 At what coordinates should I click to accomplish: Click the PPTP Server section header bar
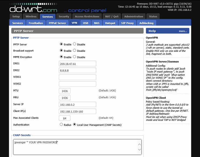(x=77, y=31)
